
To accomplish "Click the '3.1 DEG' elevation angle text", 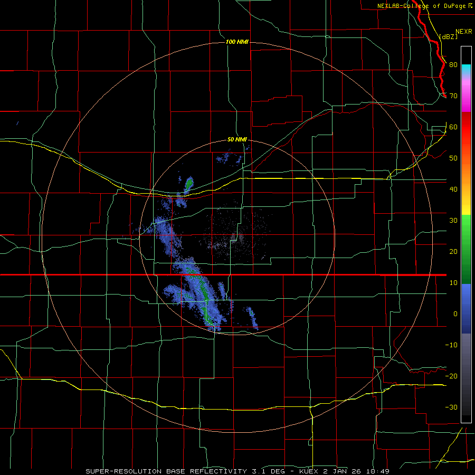I will click(269, 471).
